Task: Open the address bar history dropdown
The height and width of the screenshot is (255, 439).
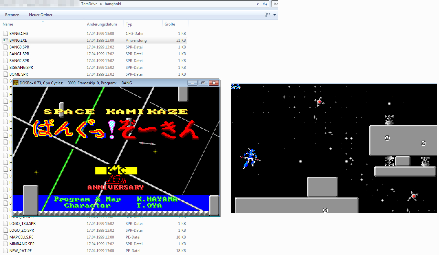Action: pos(258,4)
